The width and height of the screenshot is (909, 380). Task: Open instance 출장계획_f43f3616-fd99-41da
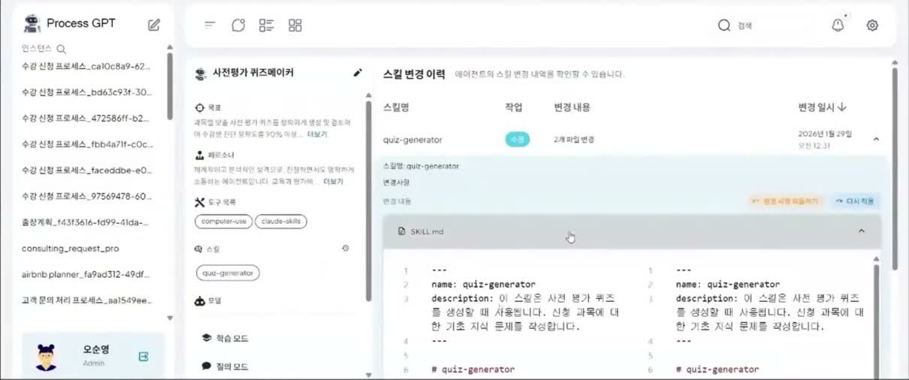pyautogui.click(x=86, y=222)
